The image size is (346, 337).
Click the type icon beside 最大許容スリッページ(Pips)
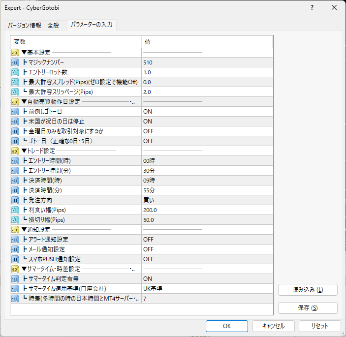click(15, 92)
